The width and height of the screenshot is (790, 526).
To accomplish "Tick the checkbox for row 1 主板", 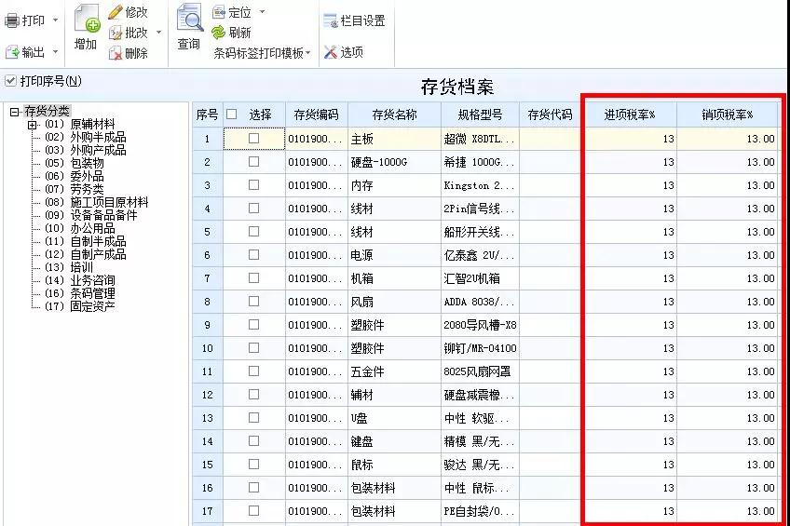I will point(253,138).
